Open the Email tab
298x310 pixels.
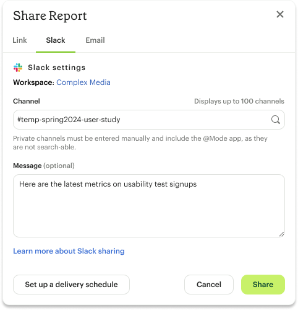[95, 40]
